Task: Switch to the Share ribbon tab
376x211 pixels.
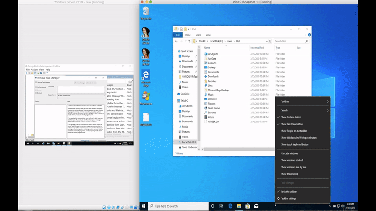Action: coord(198,35)
